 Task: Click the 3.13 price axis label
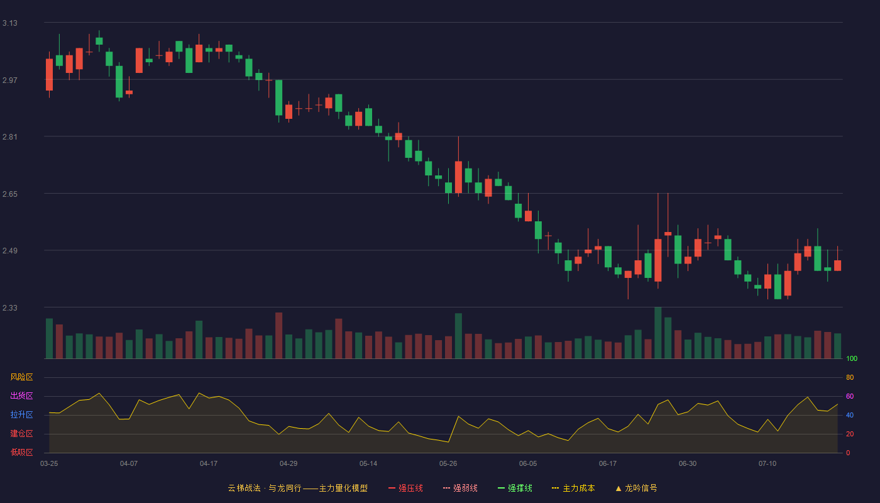coord(10,23)
